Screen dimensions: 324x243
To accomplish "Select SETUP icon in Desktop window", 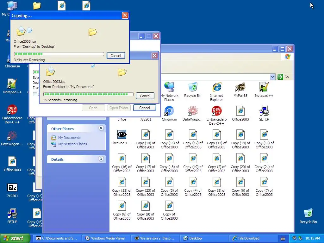I will (x=264, y=113).
